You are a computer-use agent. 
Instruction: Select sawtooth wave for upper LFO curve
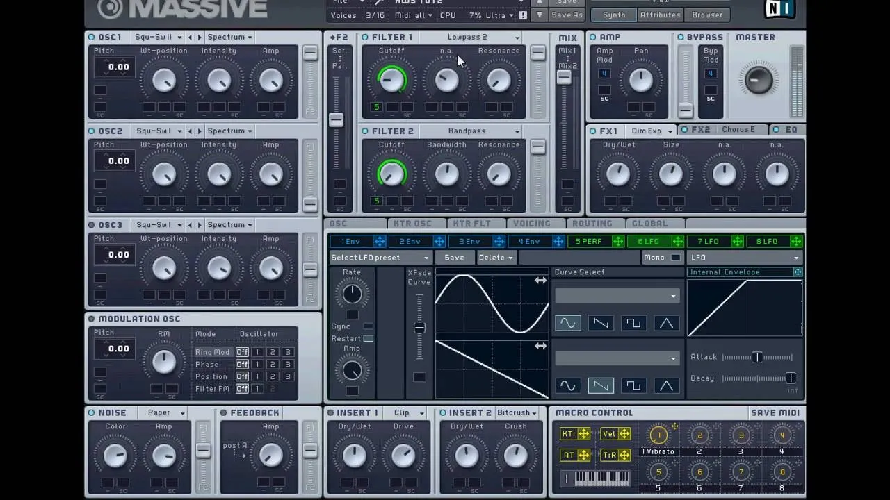pos(601,323)
